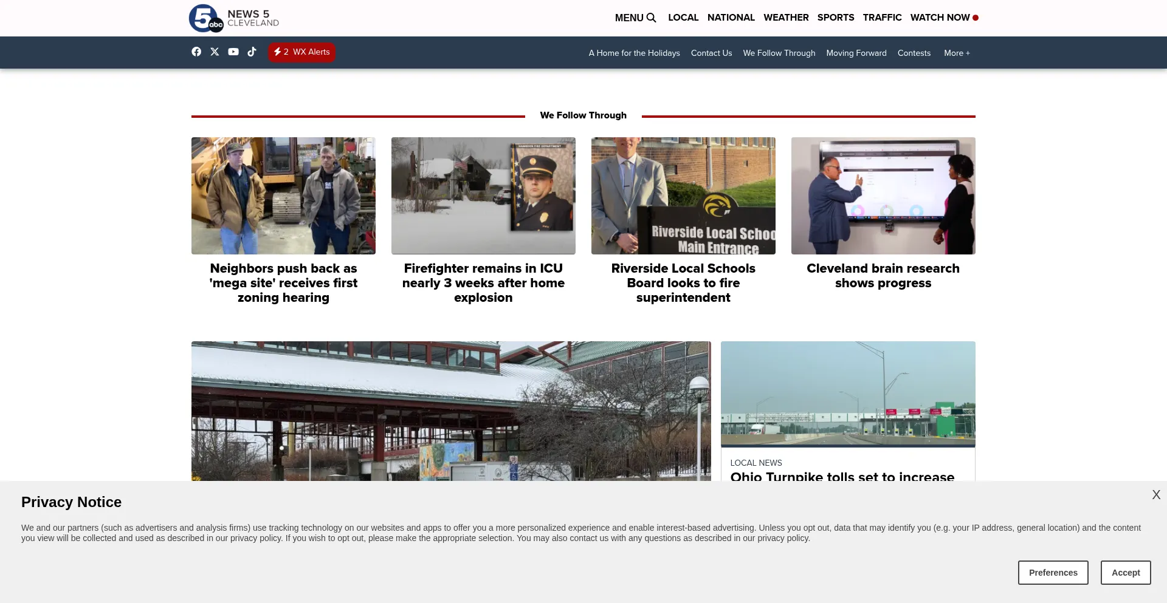Image resolution: width=1167 pixels, height=603 pixels.
Task: Open the Riverside Local Schools thumbnail
Action: click(x=683, y=196)
